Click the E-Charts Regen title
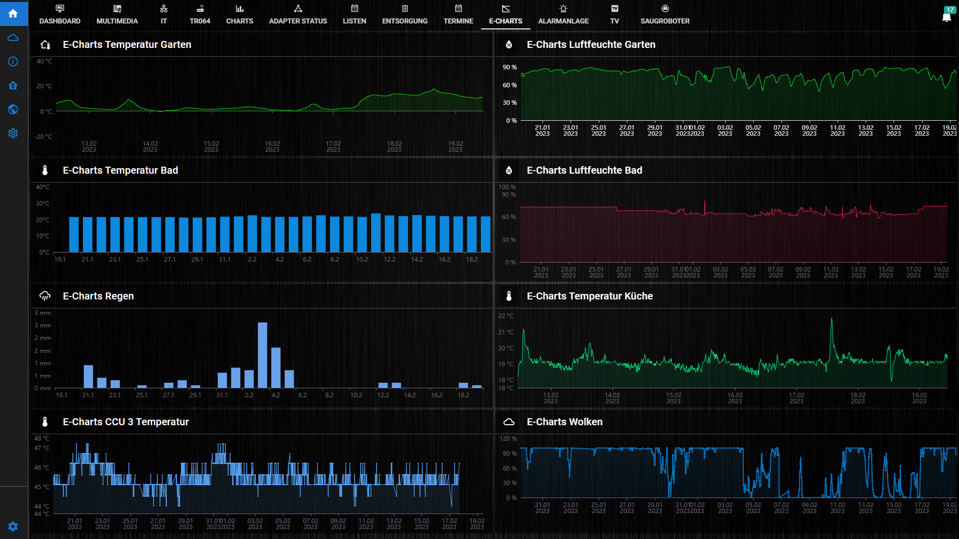This screenshot has width=959, height=539. coord(98,296)
